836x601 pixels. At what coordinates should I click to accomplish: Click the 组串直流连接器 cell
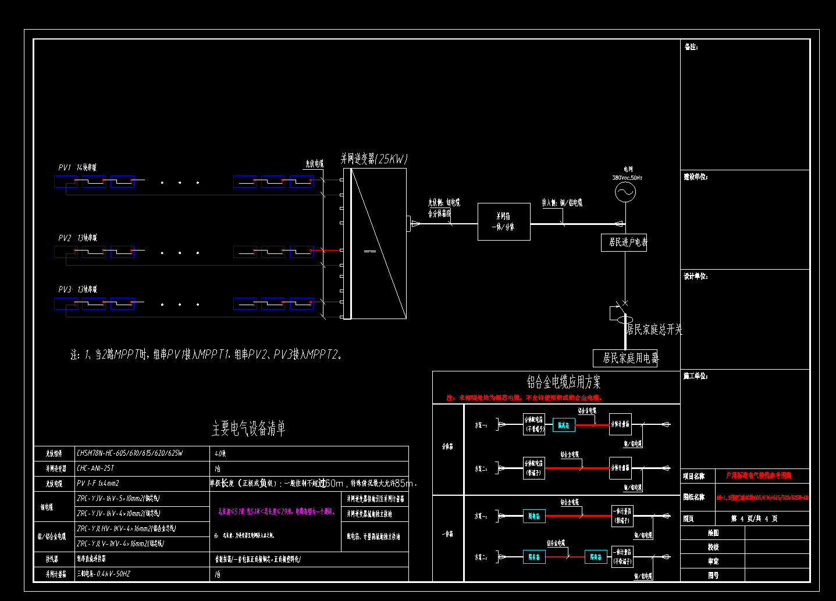tap(143, 559)
